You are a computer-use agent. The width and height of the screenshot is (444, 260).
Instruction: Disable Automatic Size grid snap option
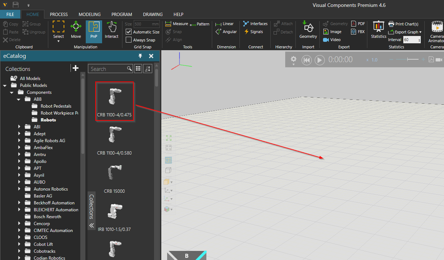pos(129,32)
